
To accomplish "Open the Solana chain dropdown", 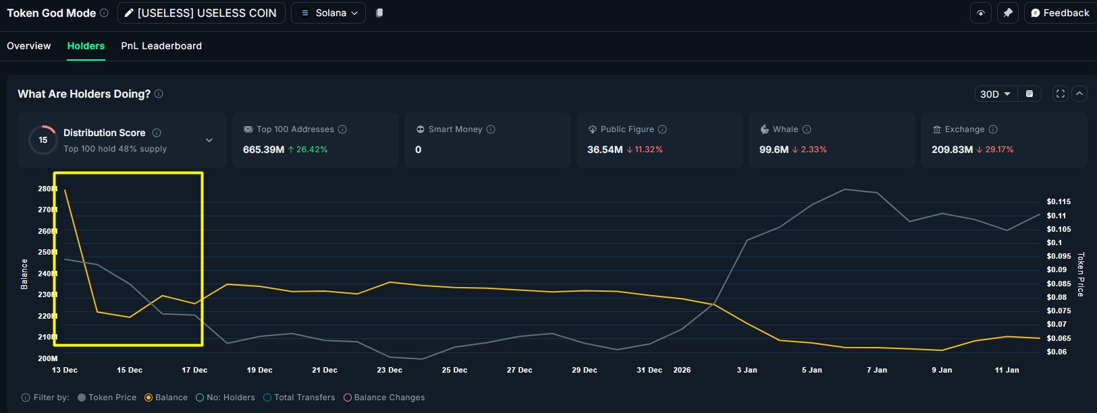I will 329,13.
